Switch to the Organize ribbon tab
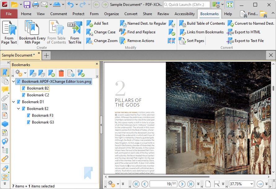The width and height of the screenshot is (276, 189). click(x=111, y=14)
